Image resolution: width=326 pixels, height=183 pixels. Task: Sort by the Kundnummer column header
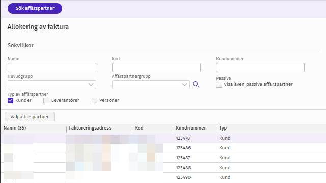pyautogui.click(x=195, y=128)
